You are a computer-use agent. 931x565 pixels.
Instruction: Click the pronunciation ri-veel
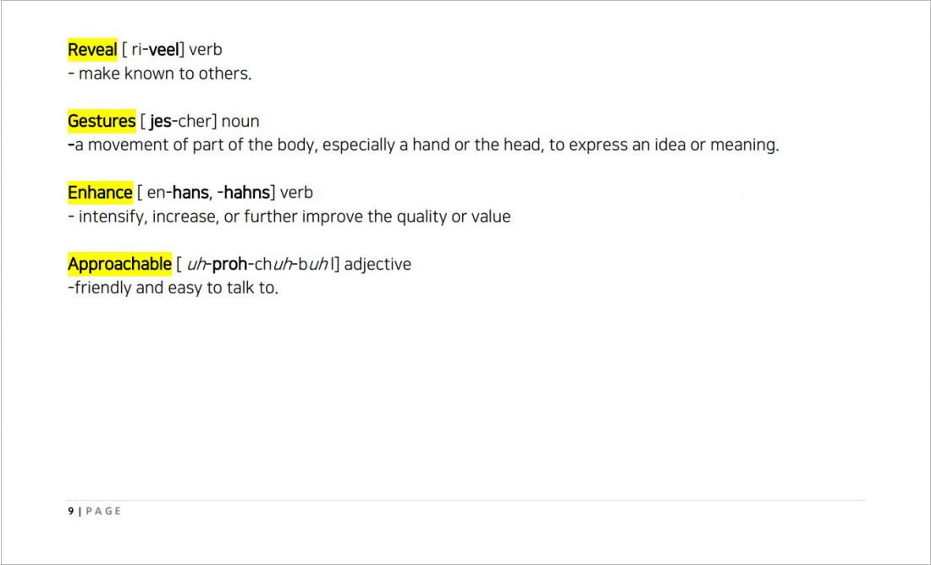pyautogui.click(x=153, y=49)
